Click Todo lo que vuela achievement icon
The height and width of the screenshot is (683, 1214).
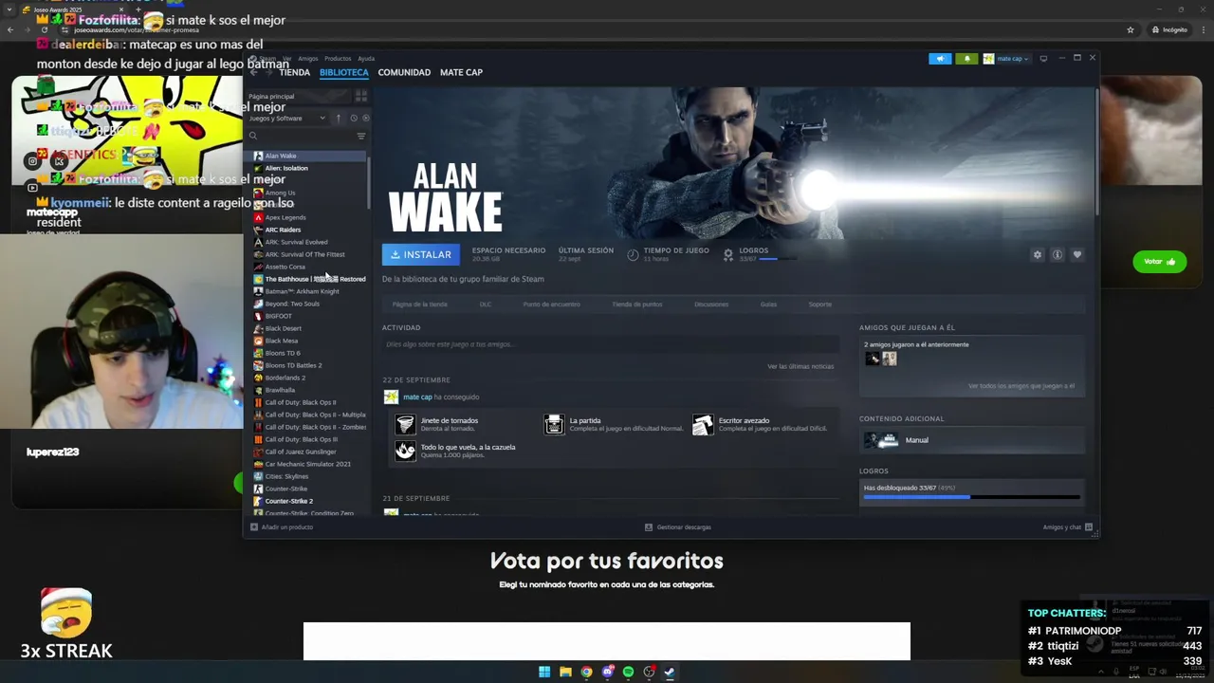coord(405,451)
